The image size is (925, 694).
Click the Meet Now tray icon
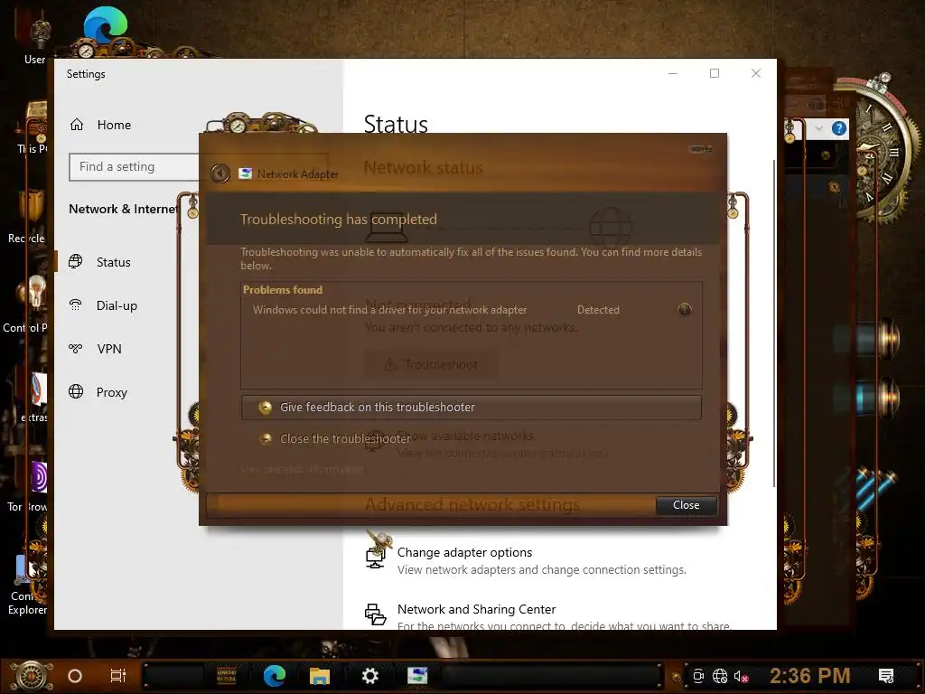[x=698, y=676]
